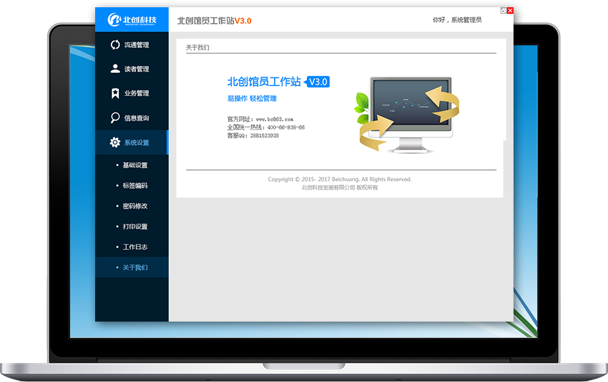Click the hotline number 400-66-838-66

point(286,127)
